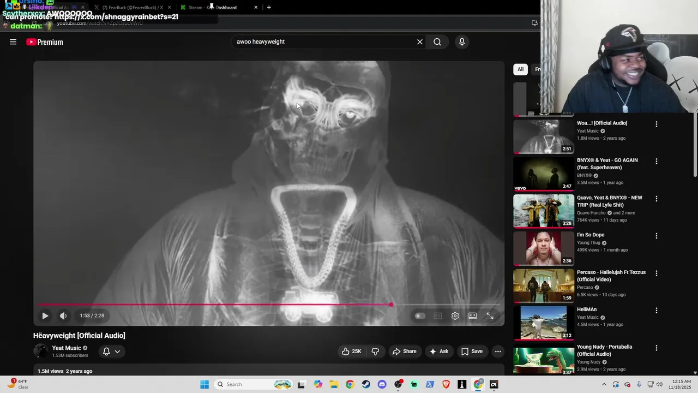Viewport: 698px width, 393px height.
Task: Search with voice microphone button
Action: 462,42
